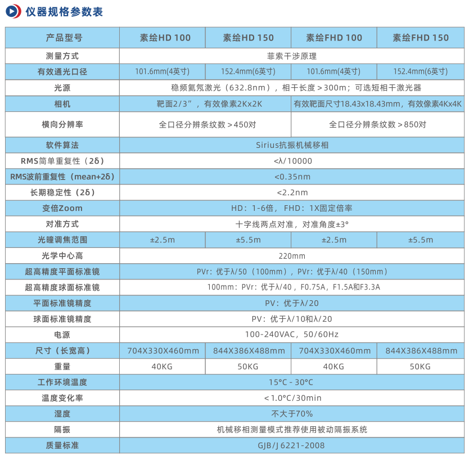Click the 仪器规格参数表 title text
Viewport: 469px width, 456px height.
point(65,12)
